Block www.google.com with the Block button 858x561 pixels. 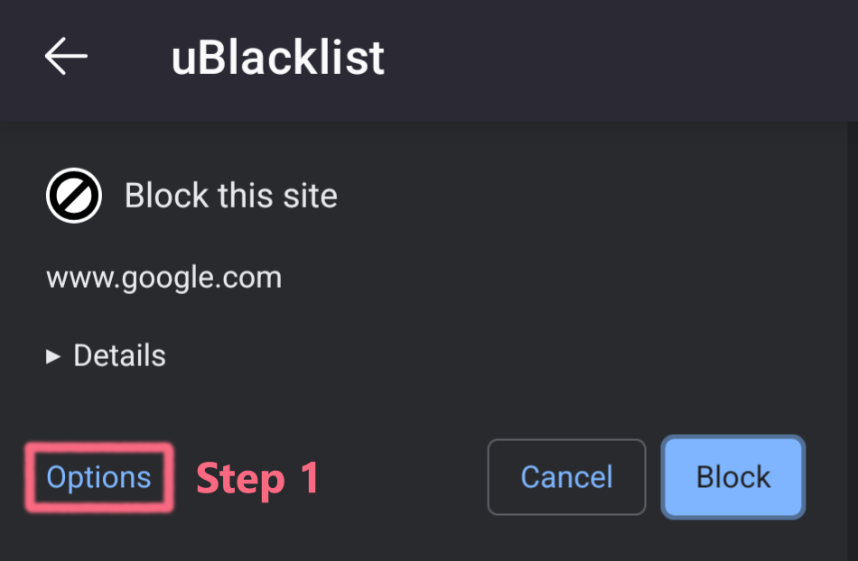click(732, 477)
